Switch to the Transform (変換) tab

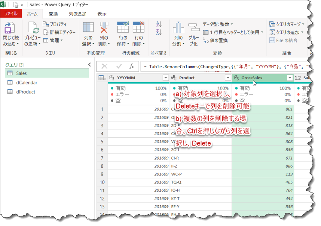point(53,14)
